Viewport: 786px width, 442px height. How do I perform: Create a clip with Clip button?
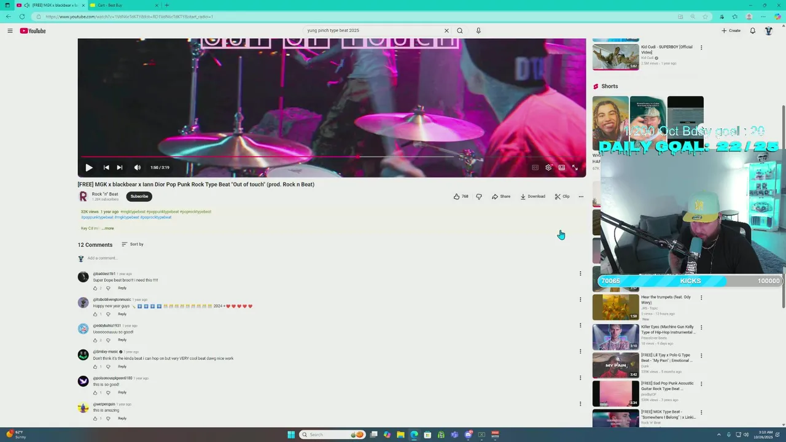point(562,196)
